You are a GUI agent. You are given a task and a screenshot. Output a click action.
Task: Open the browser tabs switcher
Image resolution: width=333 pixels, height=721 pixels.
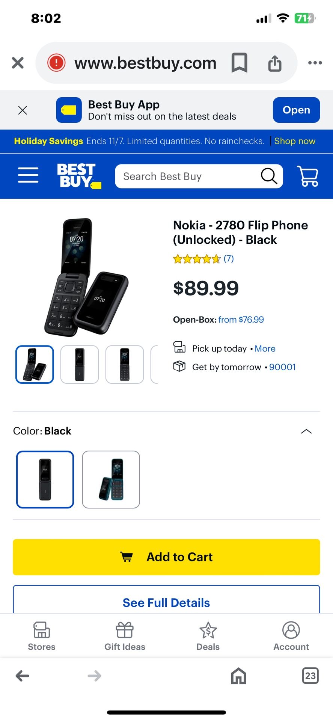[x=310, y=676]
